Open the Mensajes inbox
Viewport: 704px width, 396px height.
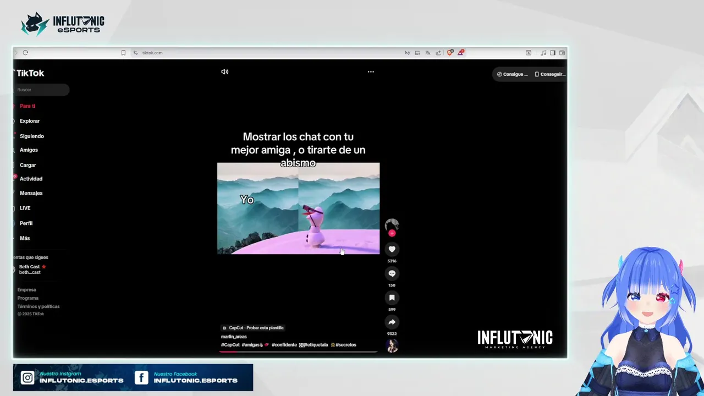coord(31,193)
